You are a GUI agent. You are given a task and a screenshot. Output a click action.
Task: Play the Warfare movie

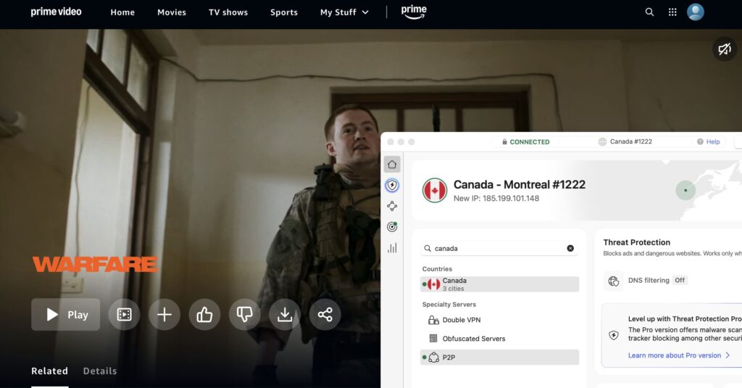[66, 315]
